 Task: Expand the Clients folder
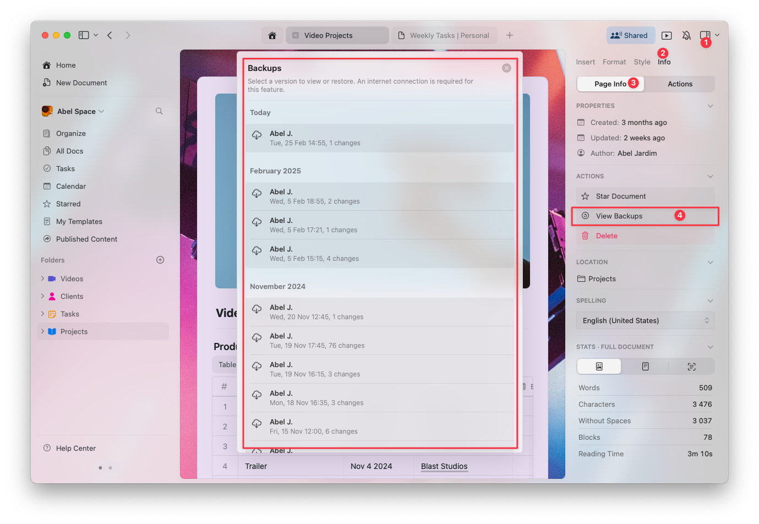(43, 296)
